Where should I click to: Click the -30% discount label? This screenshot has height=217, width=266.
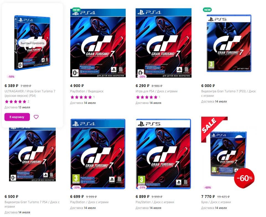(142, 76)
